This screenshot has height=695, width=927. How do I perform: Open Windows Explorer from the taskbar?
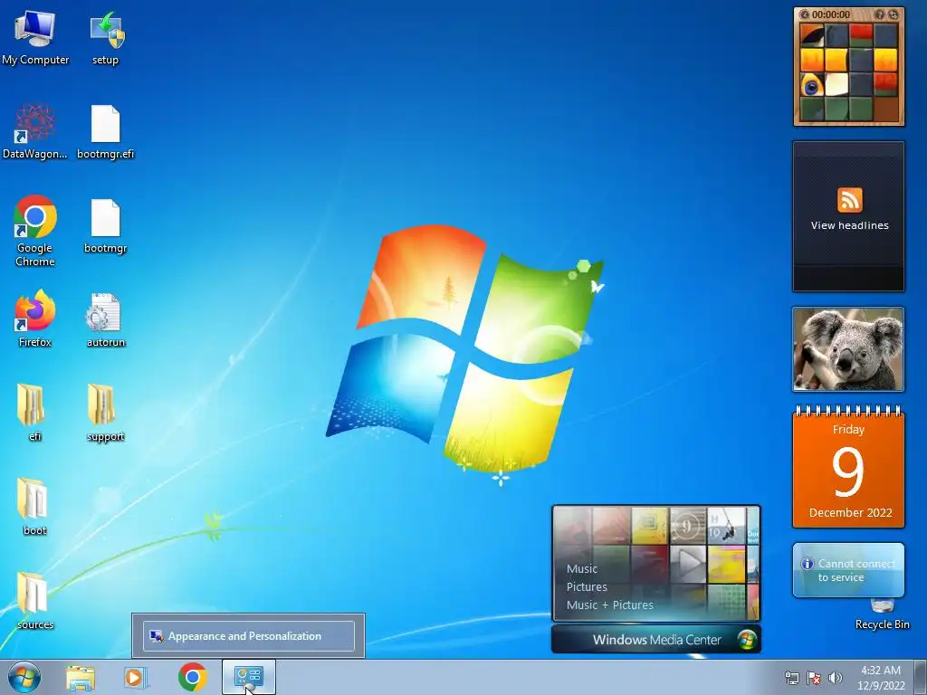[x=81, y=678]
